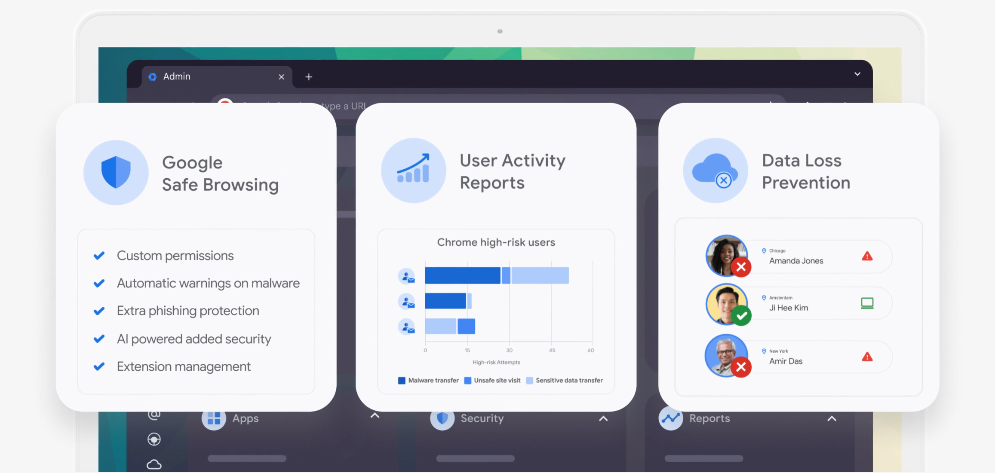Toggle the AI powered added security checkmark

99,339
